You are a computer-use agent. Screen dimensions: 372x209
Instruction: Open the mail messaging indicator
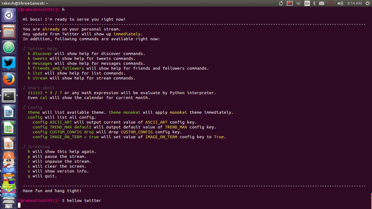[322, 3]
